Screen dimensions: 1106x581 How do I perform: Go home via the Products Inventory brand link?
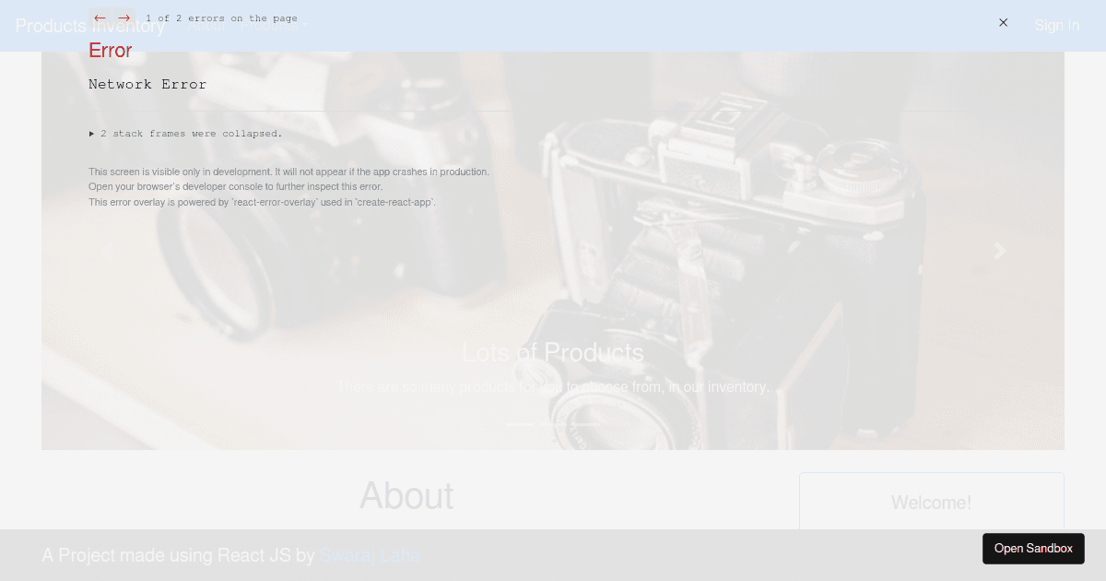click(89, 26)
